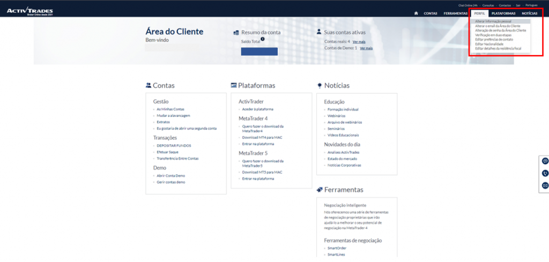The image size is (549, 262).
Task: Open the Notícias menu
Action: (529, 13)
